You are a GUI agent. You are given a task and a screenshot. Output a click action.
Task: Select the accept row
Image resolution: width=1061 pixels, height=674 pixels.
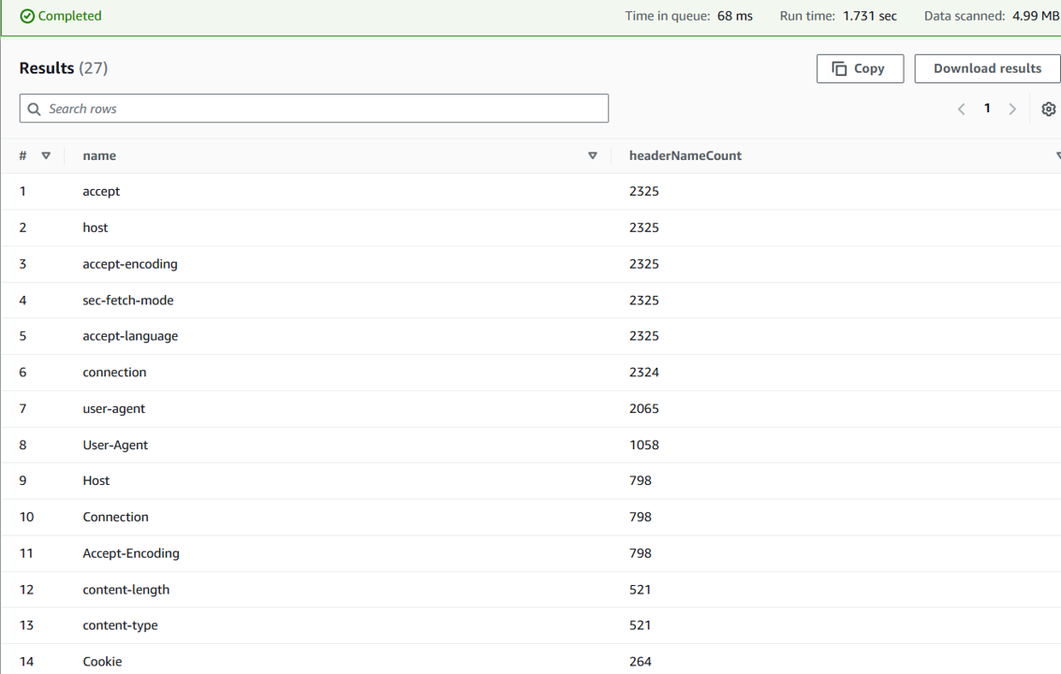click(101, 191)
